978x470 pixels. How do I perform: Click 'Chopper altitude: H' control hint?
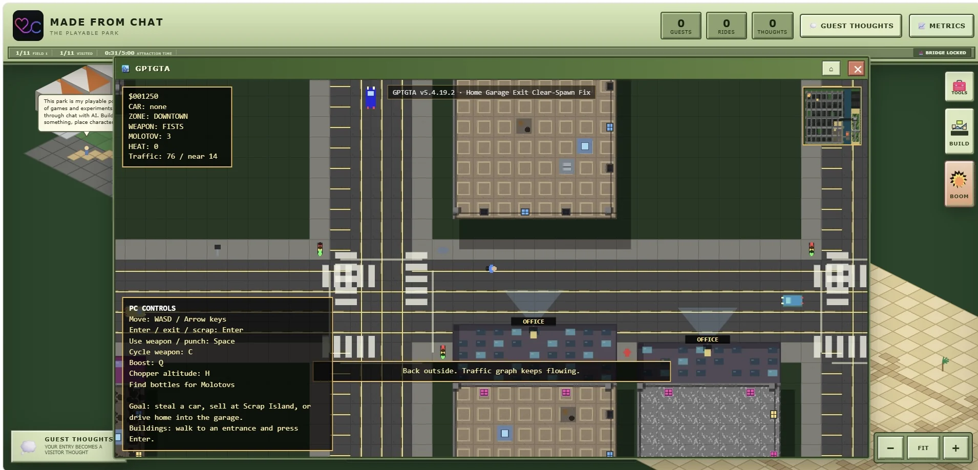(x=169, y=373)
